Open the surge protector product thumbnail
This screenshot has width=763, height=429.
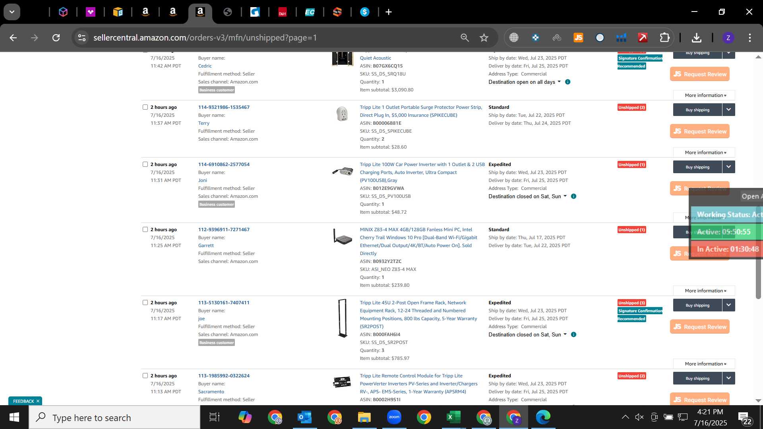click(x=342, y=114)
